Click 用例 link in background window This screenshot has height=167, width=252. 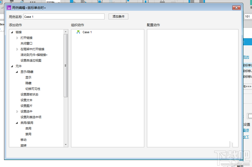246,57
